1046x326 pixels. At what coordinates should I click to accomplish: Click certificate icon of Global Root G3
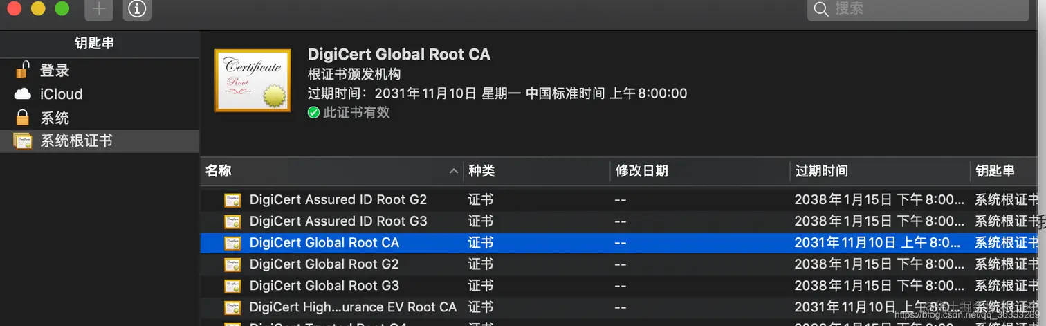pyautogui.click(x=232, y=286)
